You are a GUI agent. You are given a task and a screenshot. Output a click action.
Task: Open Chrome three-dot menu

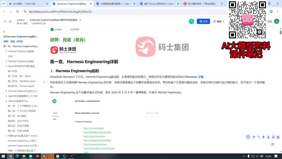278,11
